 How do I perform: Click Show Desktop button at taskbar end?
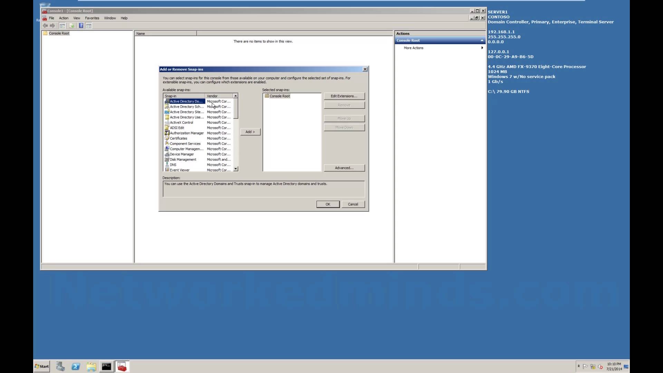(626, 366)
